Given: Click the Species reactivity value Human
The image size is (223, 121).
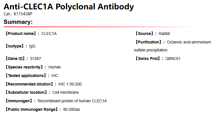Looking at the screenshot, I should (55, 67).
